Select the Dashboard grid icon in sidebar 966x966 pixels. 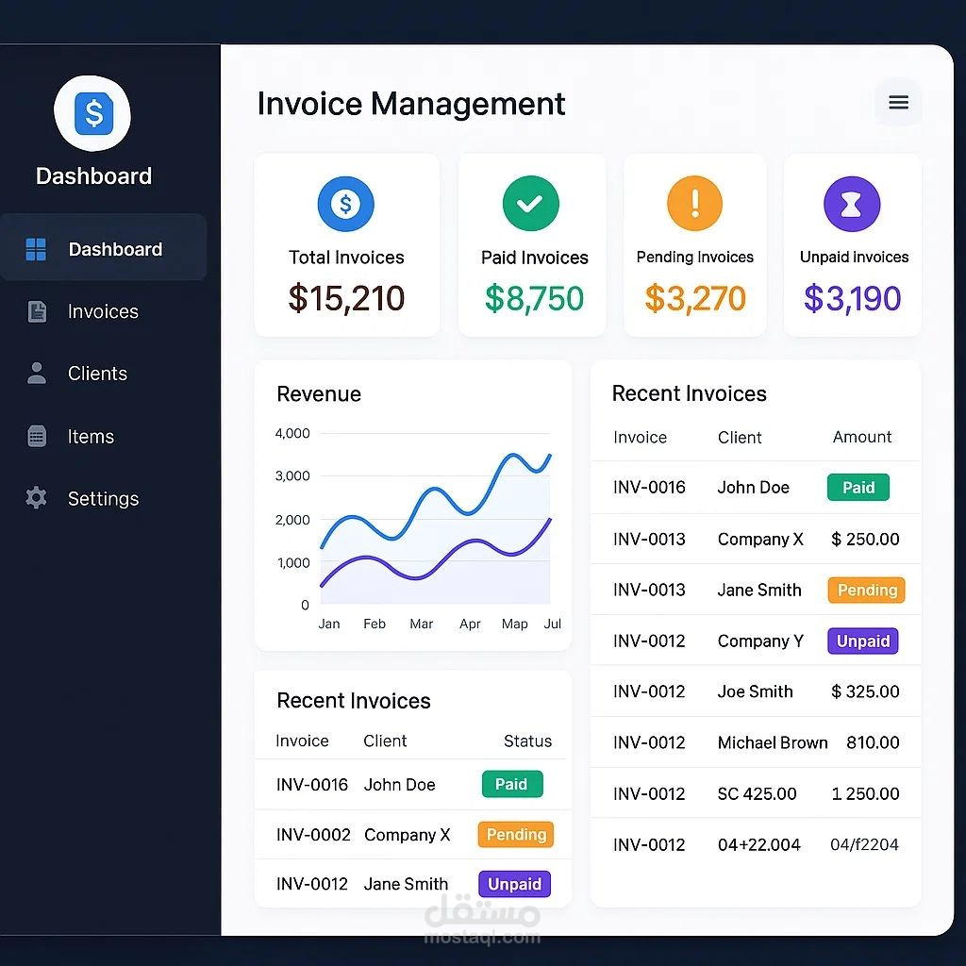pyautogui.click(x=37, y=247)
